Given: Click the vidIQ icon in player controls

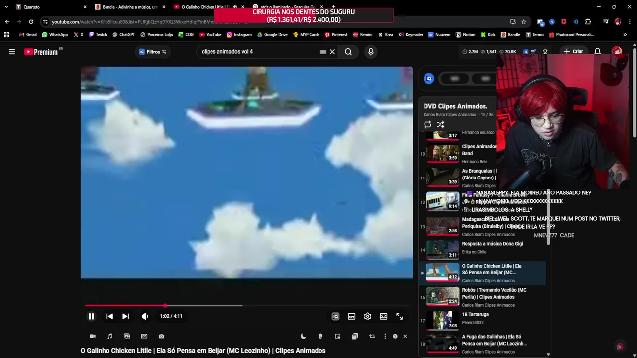Looking at the screenshot, I should click(335, 316).
